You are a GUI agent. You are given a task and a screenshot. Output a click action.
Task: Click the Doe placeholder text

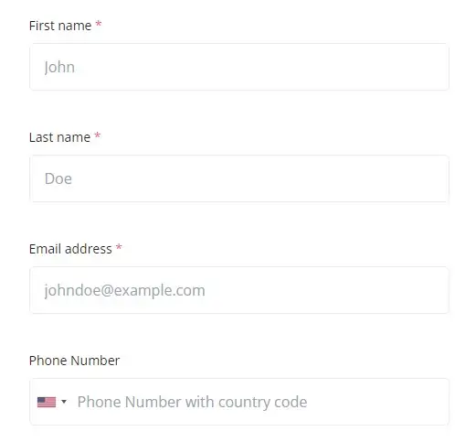click(58, 178)
